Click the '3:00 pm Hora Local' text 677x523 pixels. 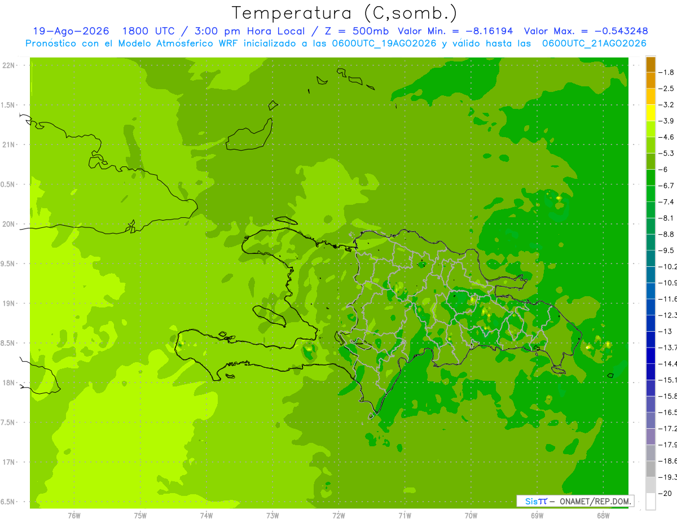[x=249, y=31]
